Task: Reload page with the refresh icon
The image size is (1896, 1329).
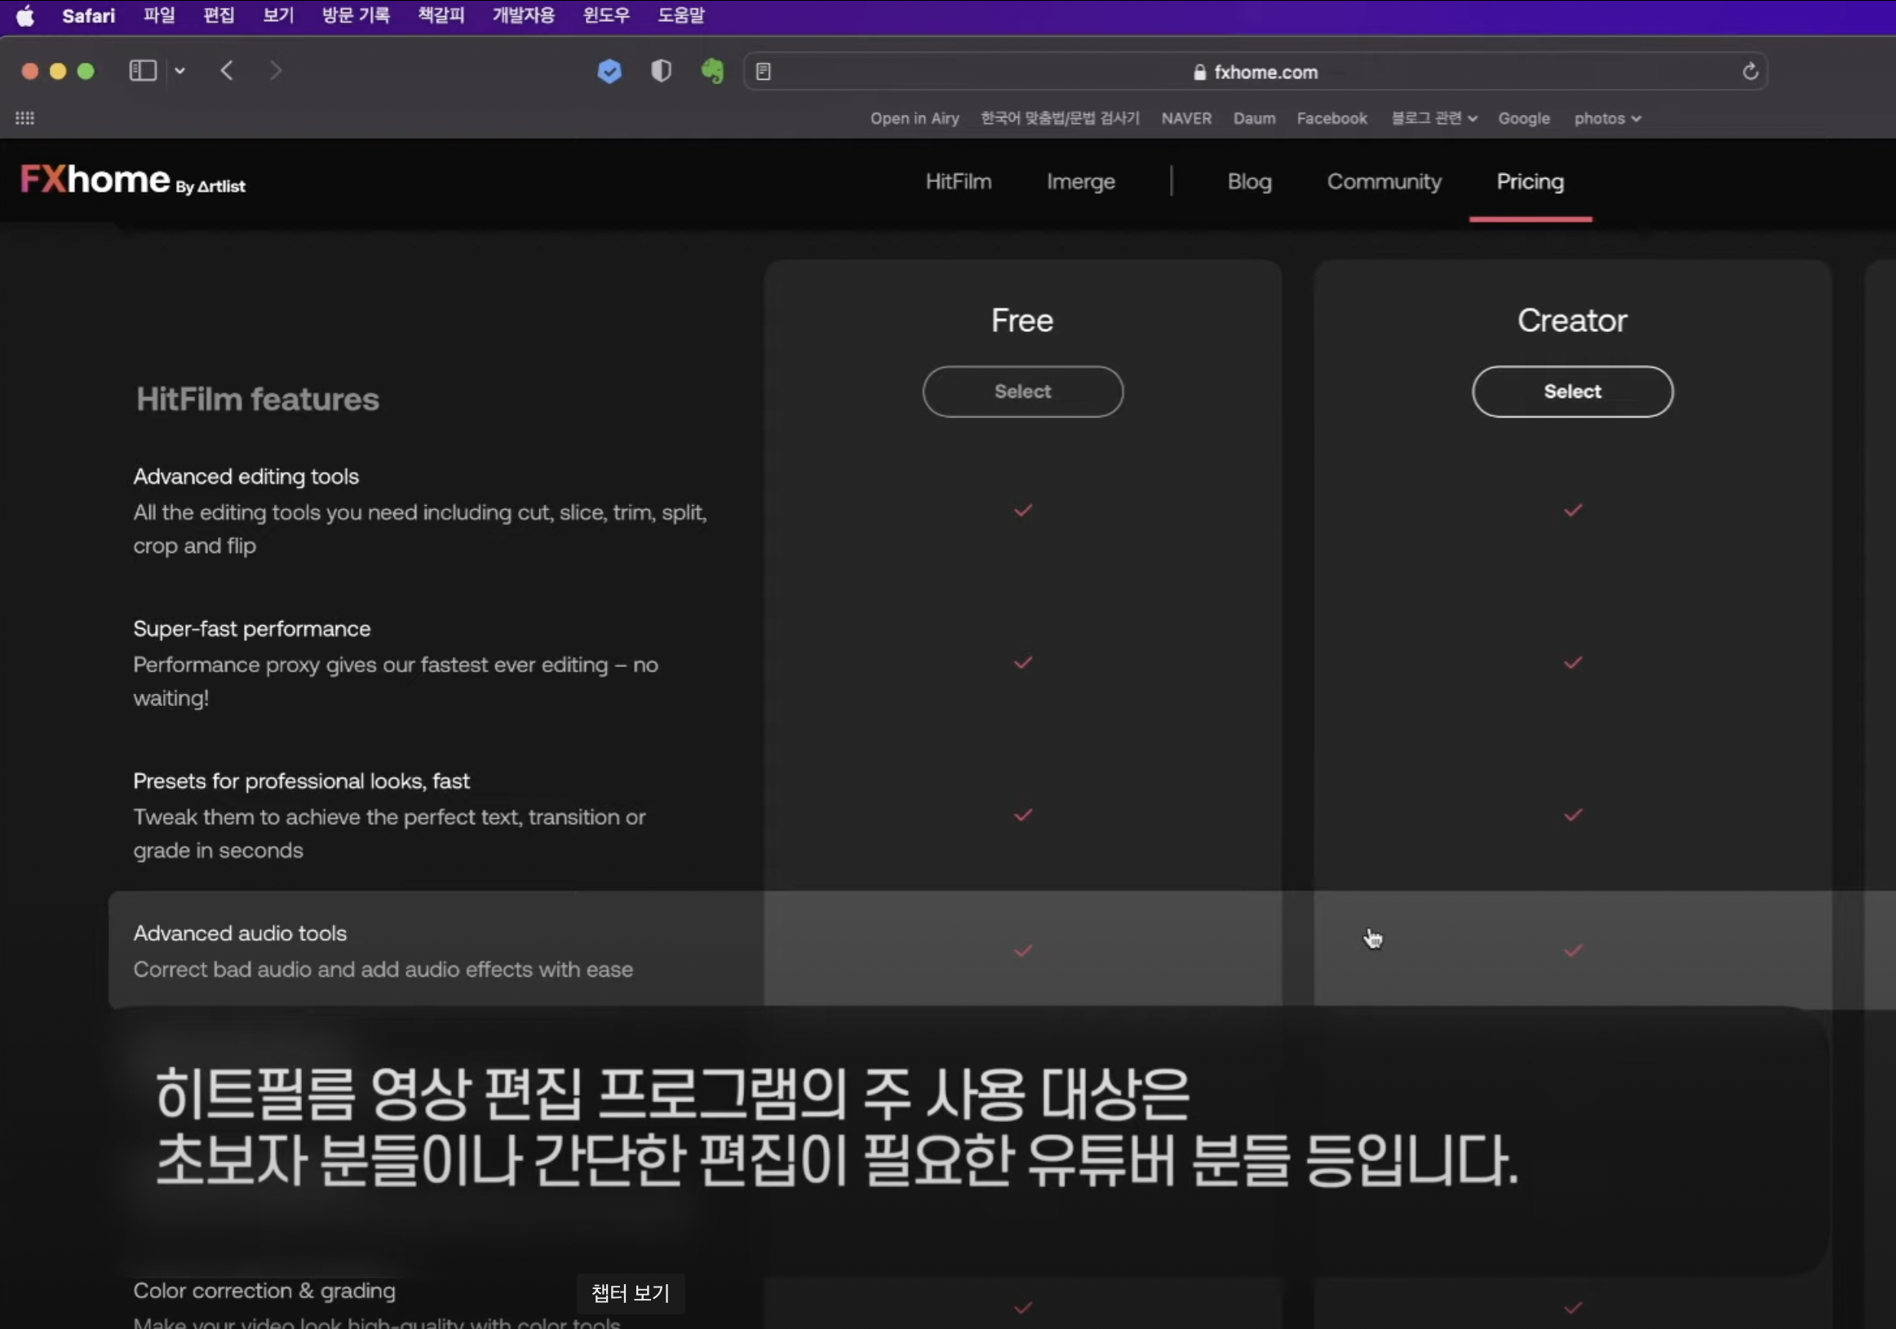Action: click(x=1750, y=72)
